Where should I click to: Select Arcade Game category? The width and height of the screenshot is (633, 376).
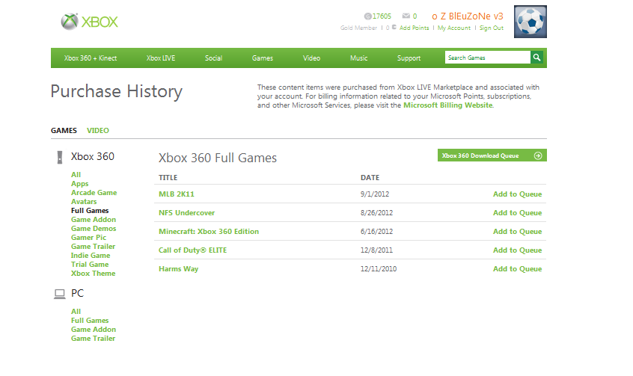[x=94, y=192]
